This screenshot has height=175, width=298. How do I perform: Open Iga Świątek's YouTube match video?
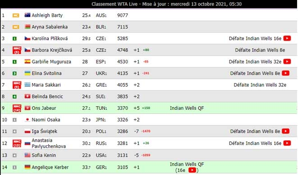pos(286,131)
